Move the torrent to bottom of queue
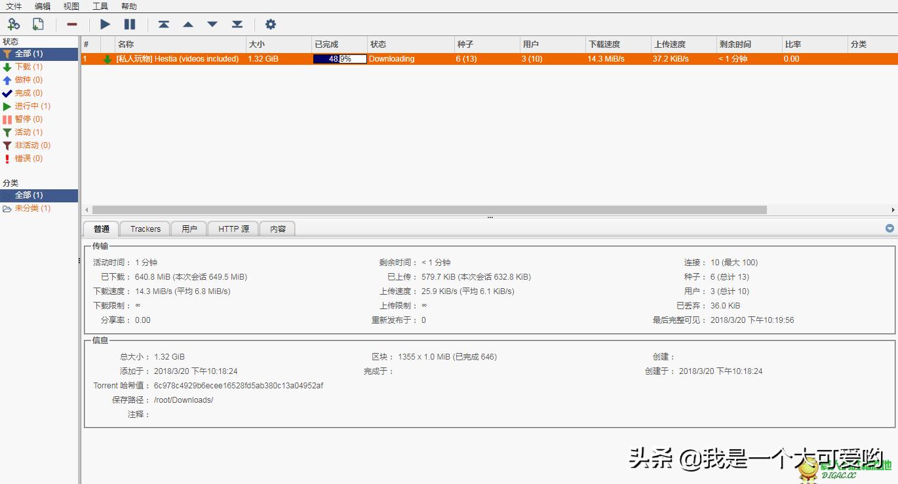 (237, 24)
